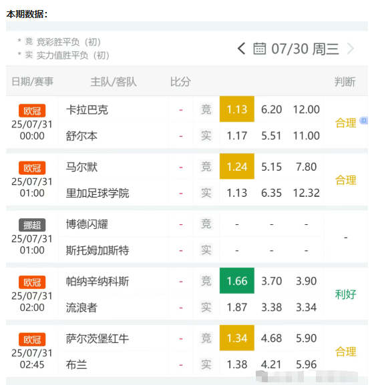Open team 斯托姆加斯特
374x385 pixels.
coord(98,250)
